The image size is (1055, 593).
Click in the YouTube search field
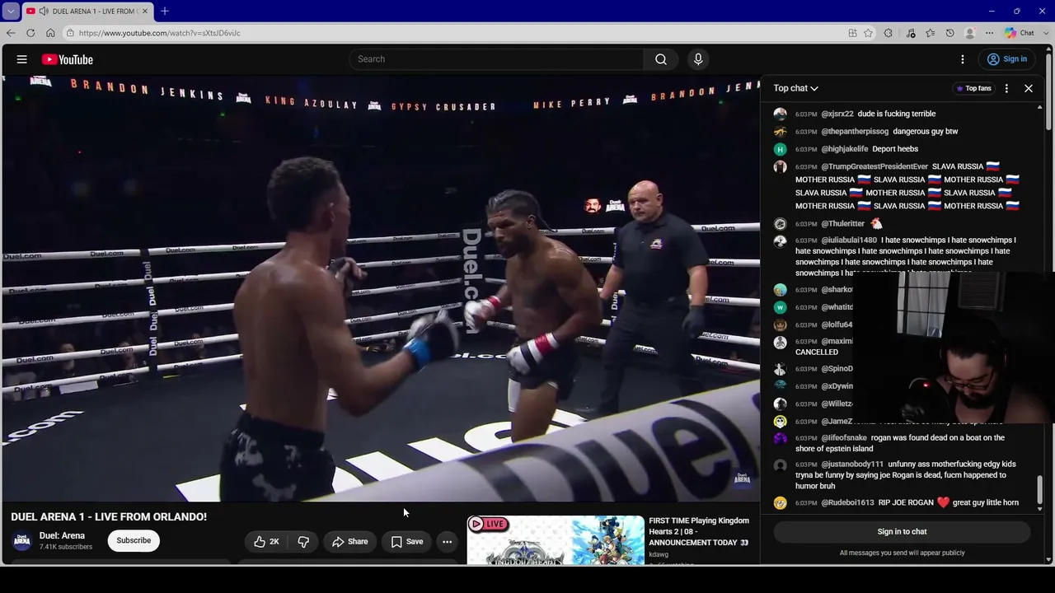click(496, 59)
